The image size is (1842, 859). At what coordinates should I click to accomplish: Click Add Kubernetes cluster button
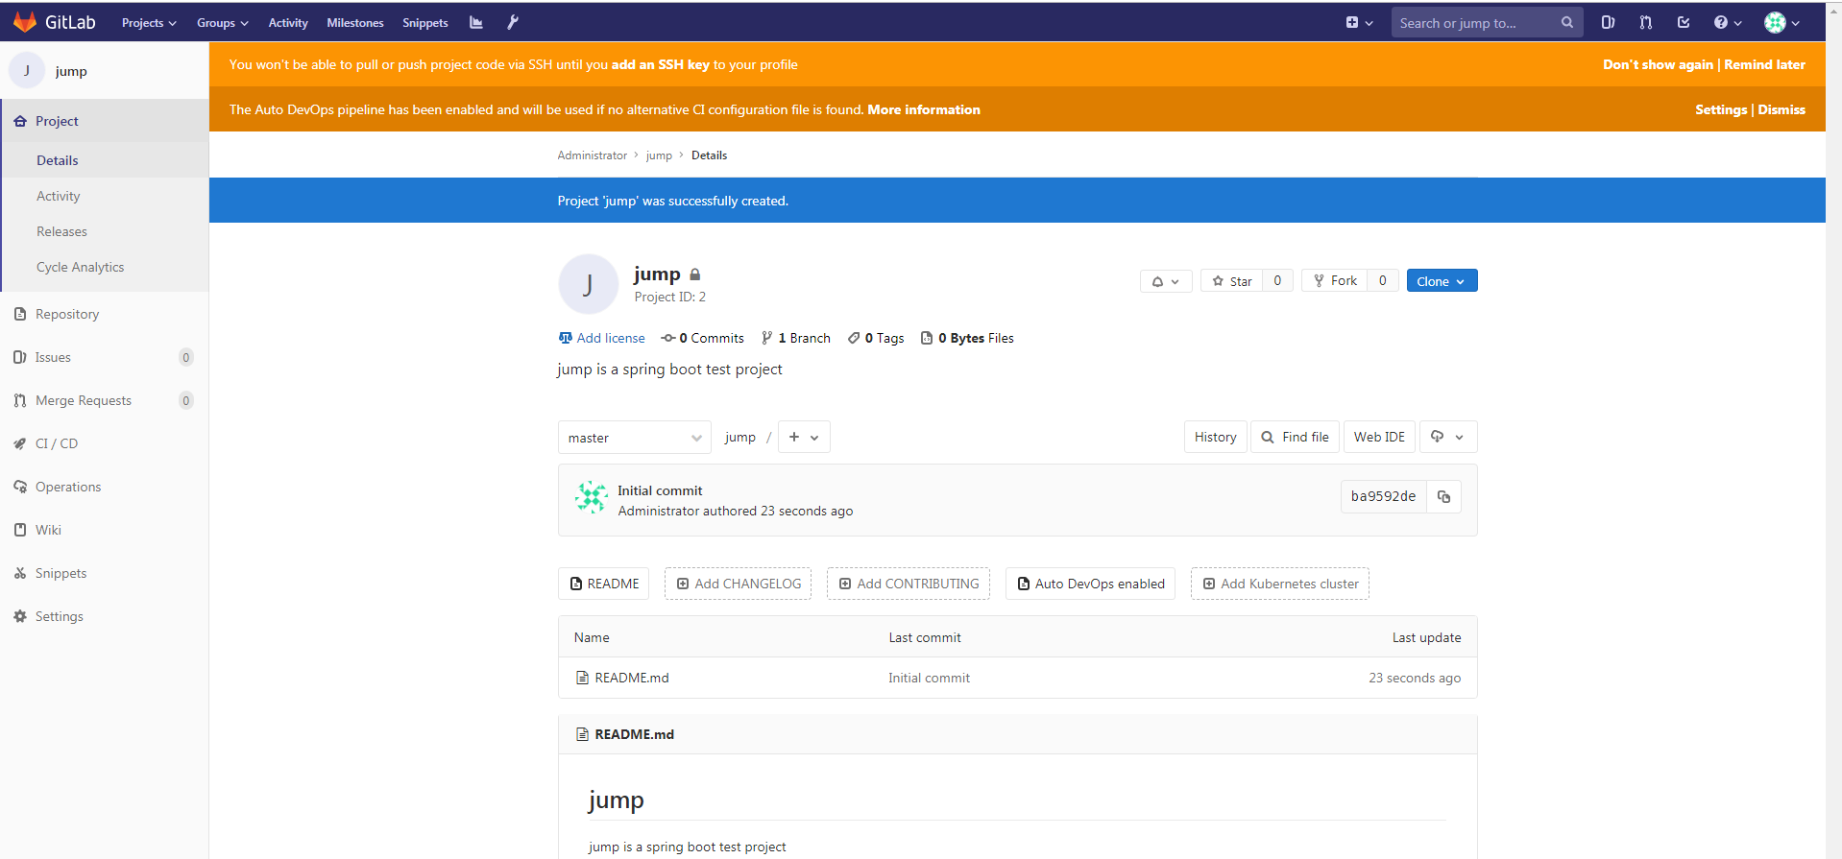point(1280,584)
